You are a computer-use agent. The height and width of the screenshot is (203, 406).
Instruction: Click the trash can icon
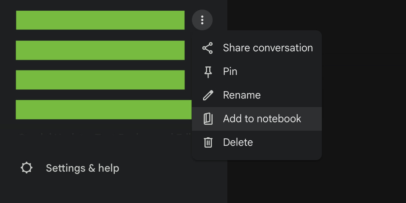pos(208,142)
